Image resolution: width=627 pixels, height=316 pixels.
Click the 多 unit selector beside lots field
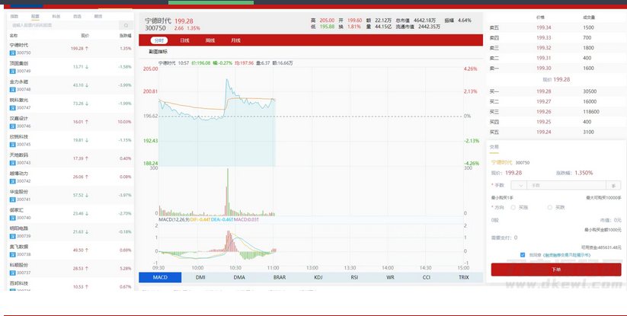614,185
